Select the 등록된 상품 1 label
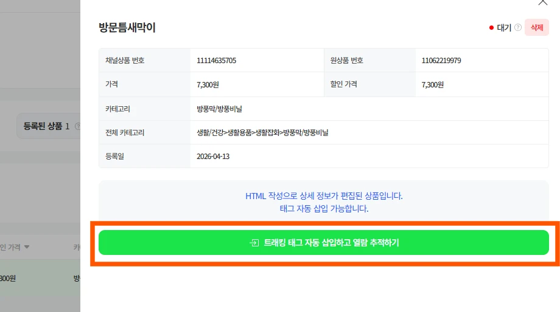Image resolution: width=560 pixels, height=312 pixels. [46, 126]
